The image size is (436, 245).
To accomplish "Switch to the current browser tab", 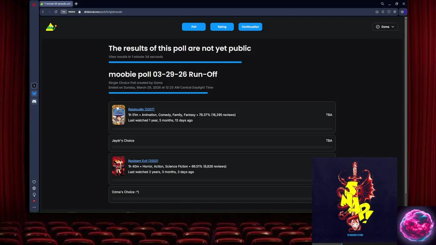I will 56,4.
